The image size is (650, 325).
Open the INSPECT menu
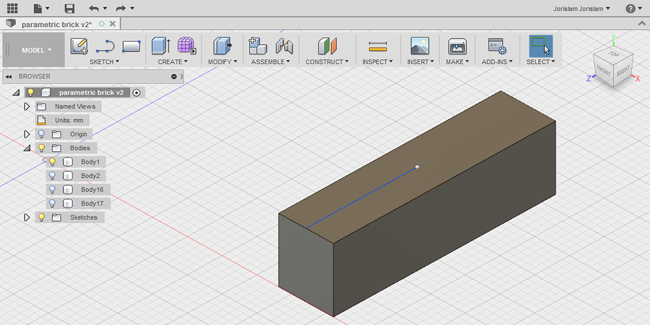click(377, 62)
